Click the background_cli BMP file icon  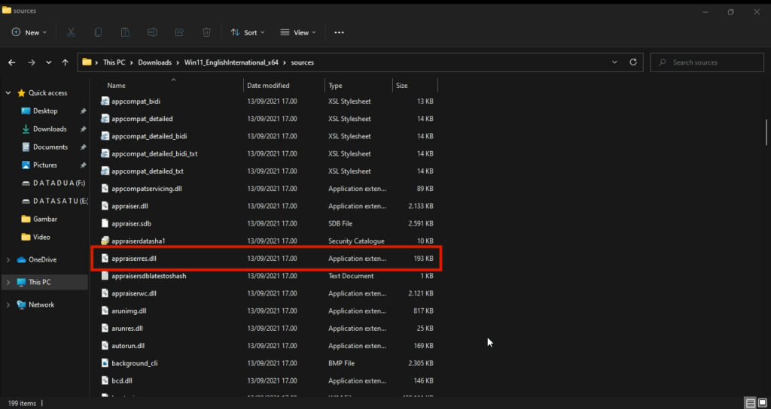coord(104,363)
